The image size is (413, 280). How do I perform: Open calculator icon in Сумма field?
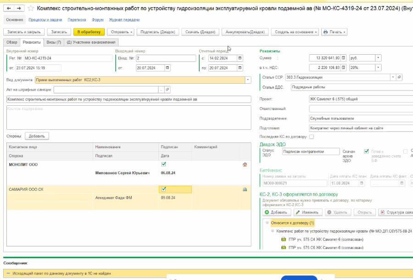[x=344, y=58]
